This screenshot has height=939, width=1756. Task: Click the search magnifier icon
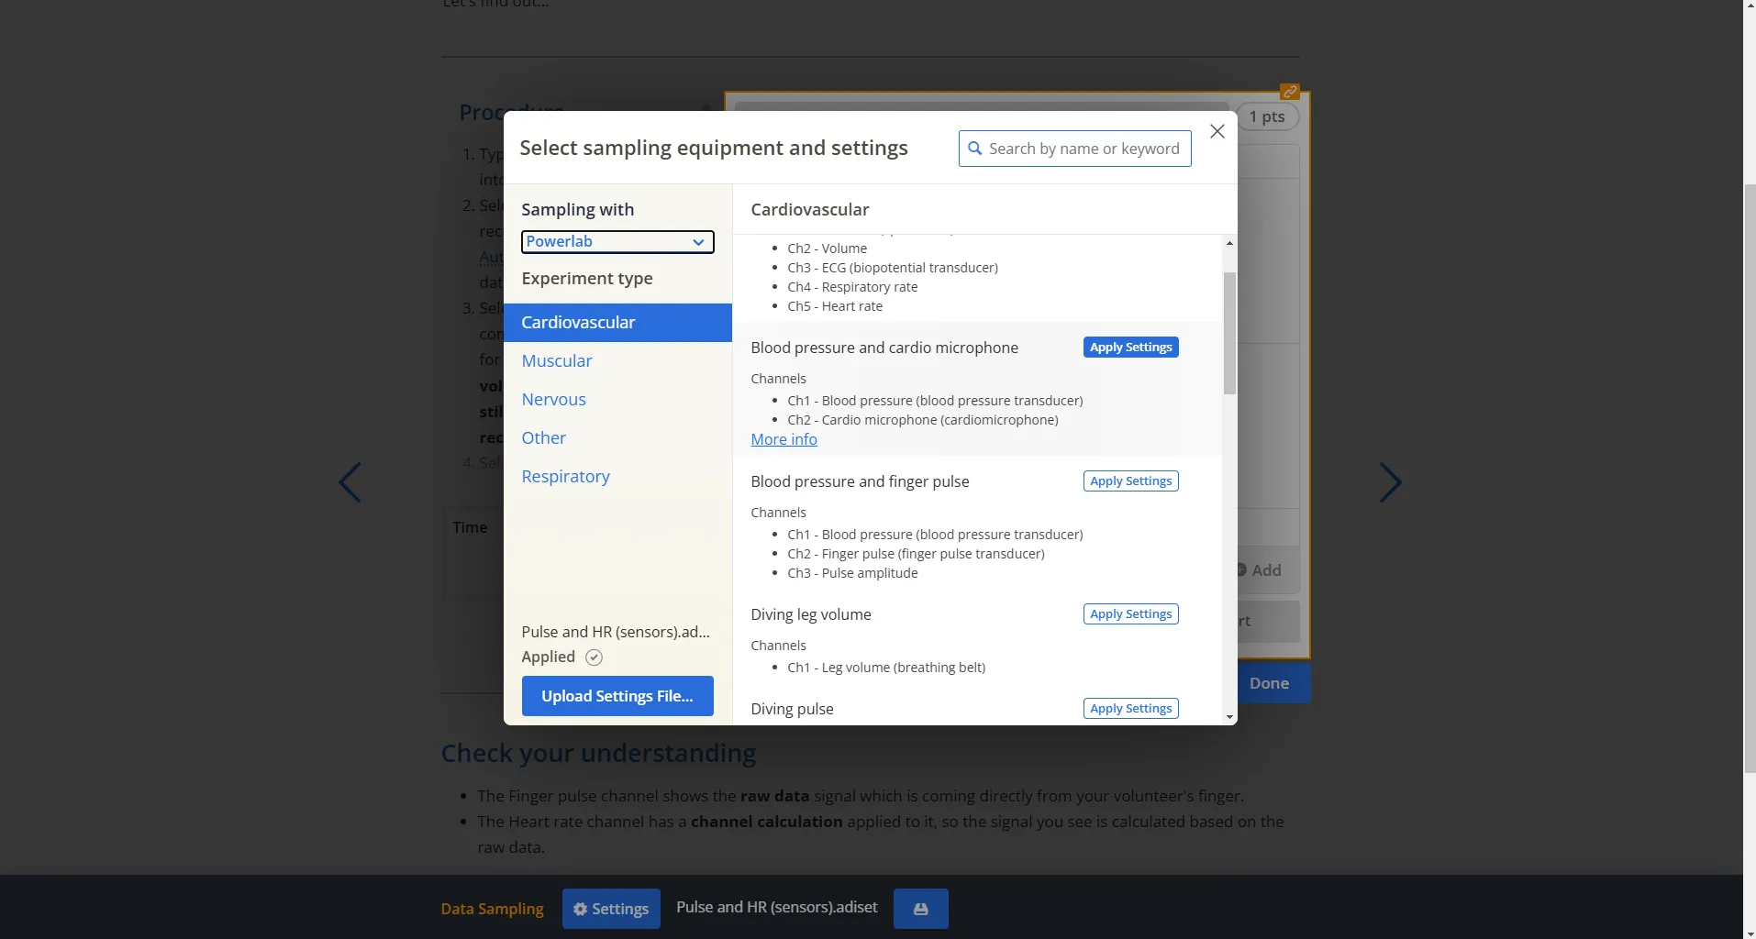(x=974, y=149)
